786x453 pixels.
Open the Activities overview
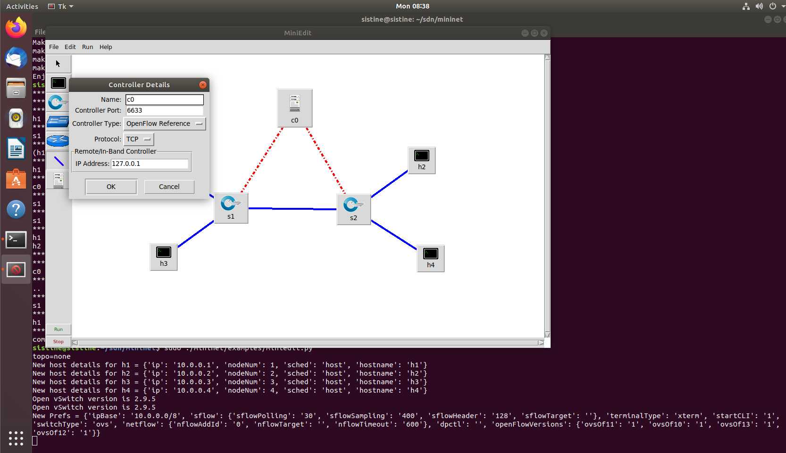click(22, 6)
